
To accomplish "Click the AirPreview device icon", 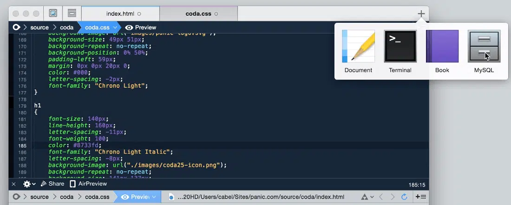I will 72,184.
